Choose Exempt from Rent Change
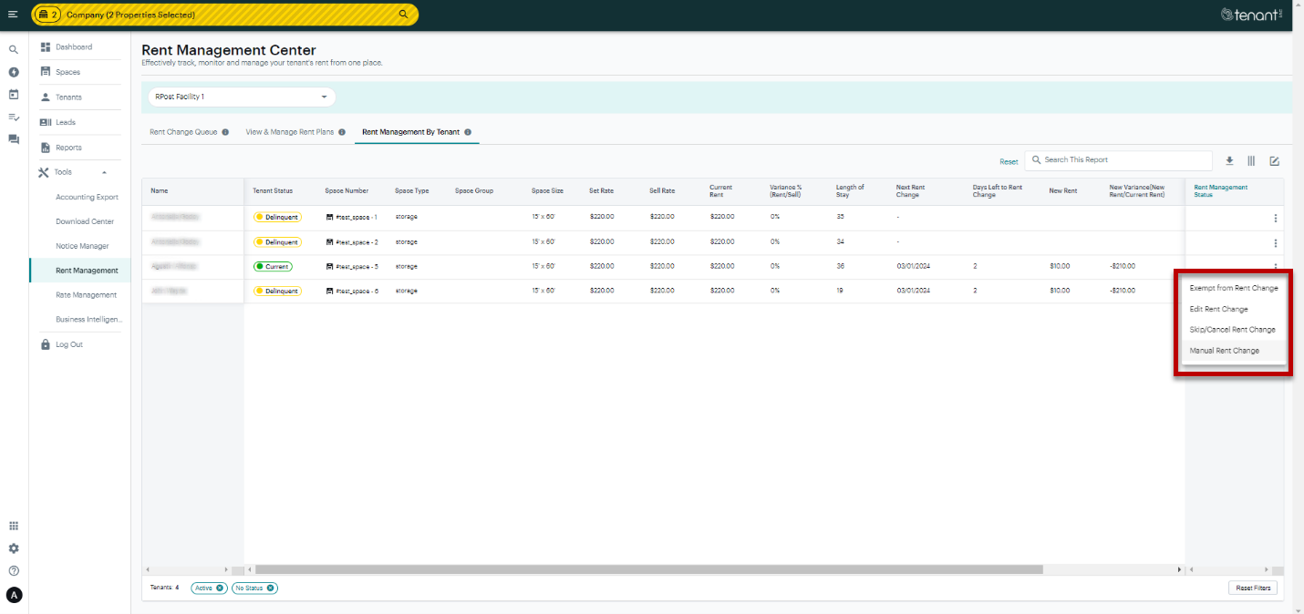This screenshot has height=614, width=1304. [x=1233, y=288]
